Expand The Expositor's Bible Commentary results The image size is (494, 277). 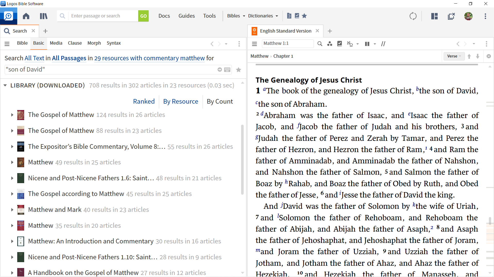tap(12, 147)
